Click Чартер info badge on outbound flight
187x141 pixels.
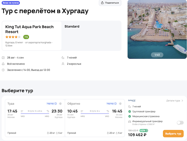click(x=51, y=103)
